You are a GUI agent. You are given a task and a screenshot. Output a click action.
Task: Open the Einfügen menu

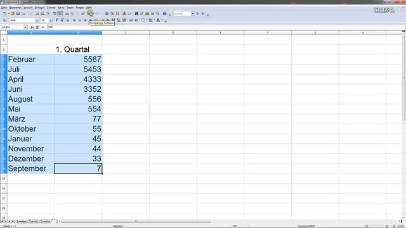click(x=40, y=8)
